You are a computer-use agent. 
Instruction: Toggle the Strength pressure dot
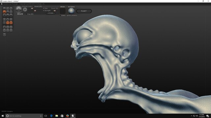tap(44, 10)
